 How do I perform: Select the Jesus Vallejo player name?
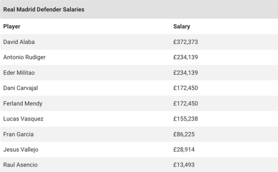point(20,150)
